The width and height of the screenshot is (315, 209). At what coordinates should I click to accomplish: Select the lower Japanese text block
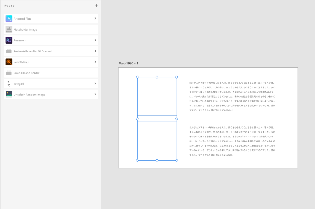pos(232,141)
